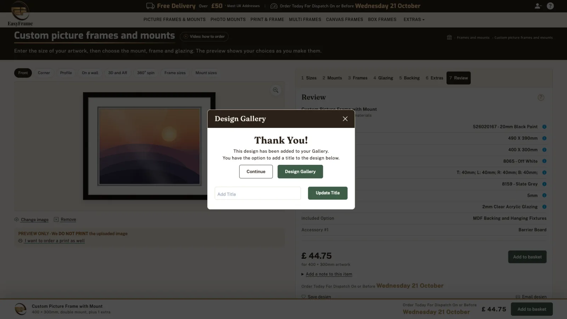Click the green Design Gallery button
The height and width of the screenshot is (319, 567).
click(300, 172)
